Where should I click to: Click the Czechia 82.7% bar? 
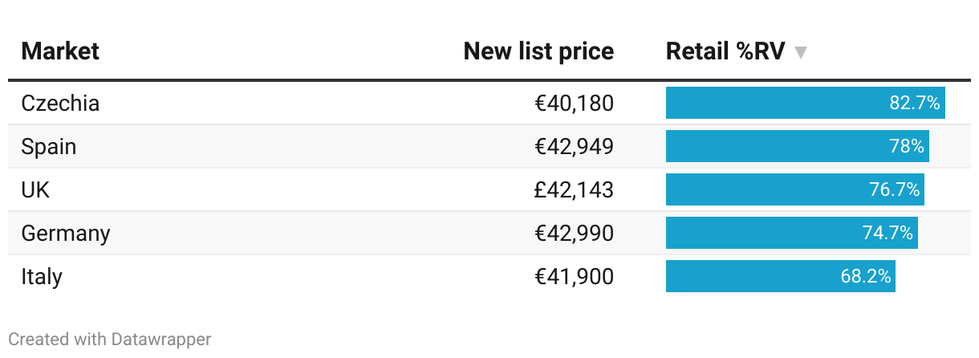coord(805,104)
